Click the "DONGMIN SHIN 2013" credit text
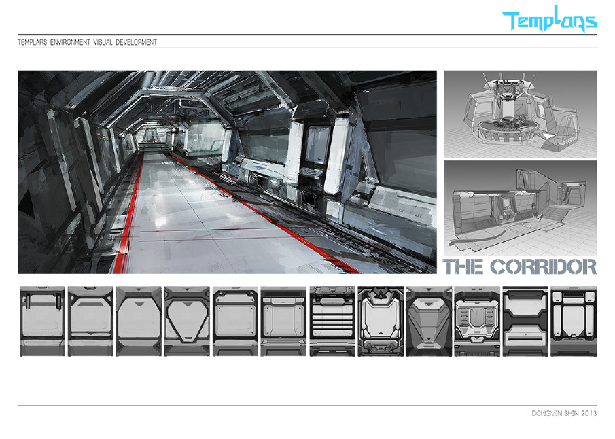The width and height of the screenshot is (615, 439). click(x=563, y=413)
